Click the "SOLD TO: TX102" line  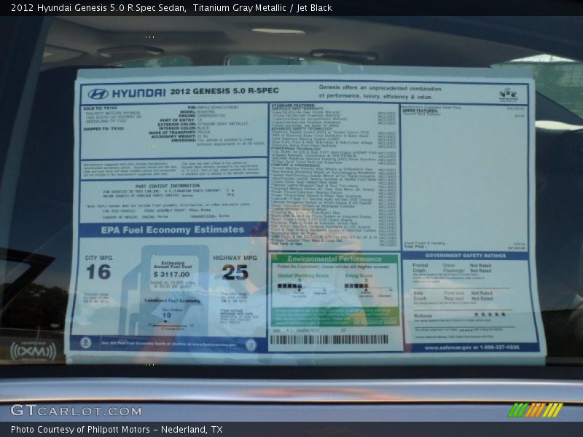pos(101,109)
